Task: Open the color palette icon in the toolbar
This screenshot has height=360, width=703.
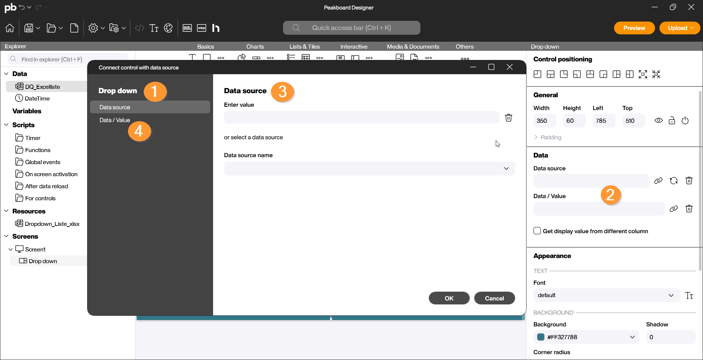Action: [x=168, y=28]
